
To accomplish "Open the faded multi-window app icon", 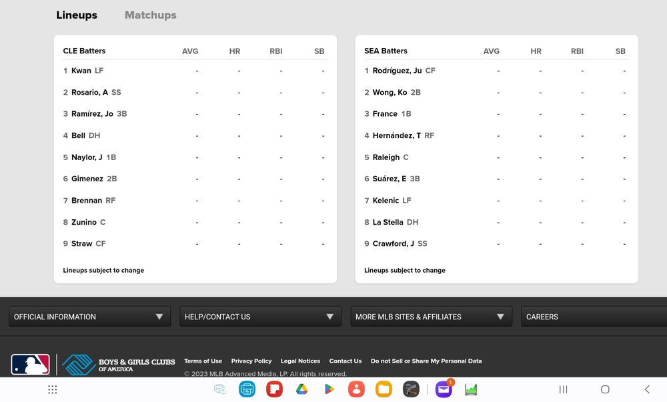I will click(220, 389).
